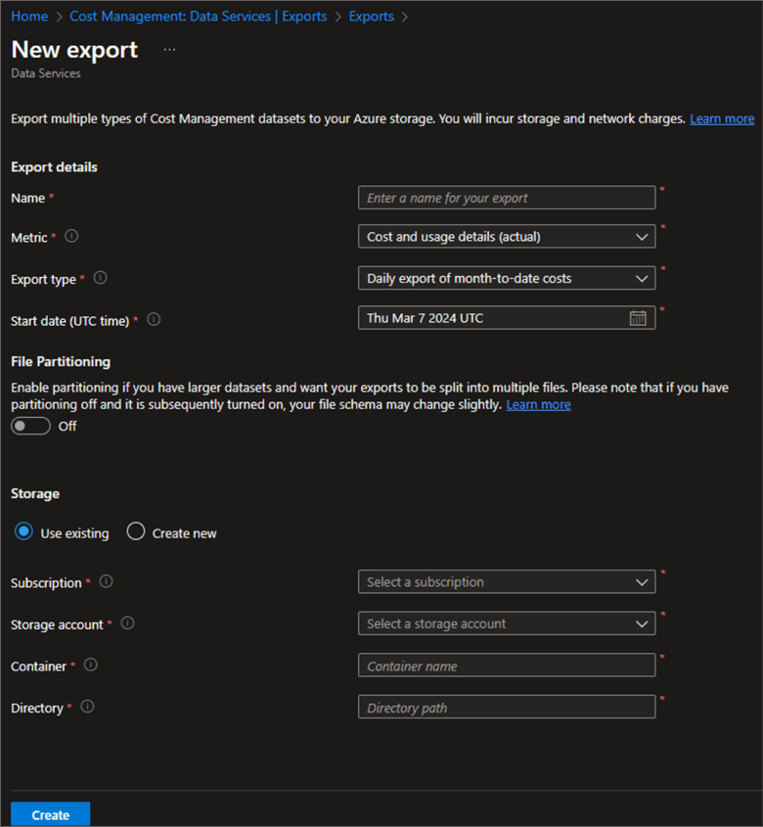
Task: Click the info icon beside Container
Action: 91,666
